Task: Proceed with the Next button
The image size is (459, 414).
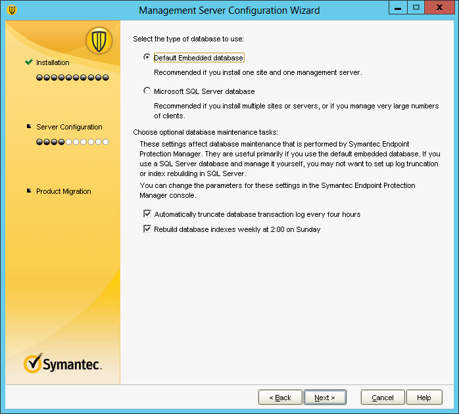Action: pyautogui.click(x=325, y=398)
